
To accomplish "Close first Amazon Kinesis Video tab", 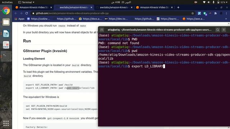I will click(x=51, y=8).
